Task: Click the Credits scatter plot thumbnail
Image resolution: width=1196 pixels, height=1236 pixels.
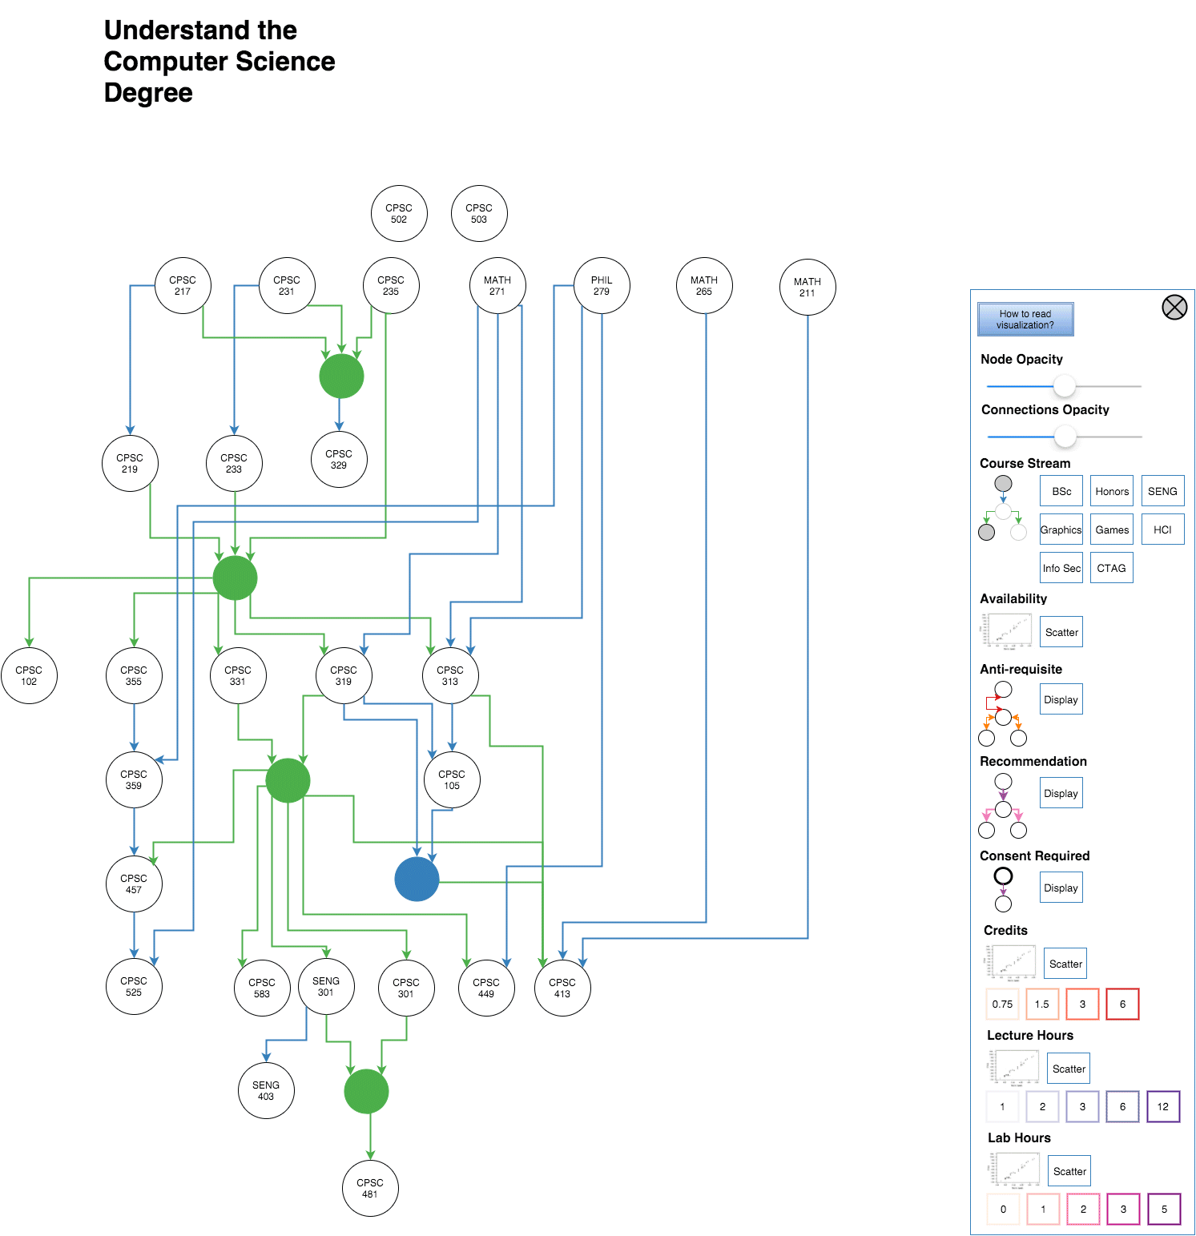Action: (x=1010, y=962)
